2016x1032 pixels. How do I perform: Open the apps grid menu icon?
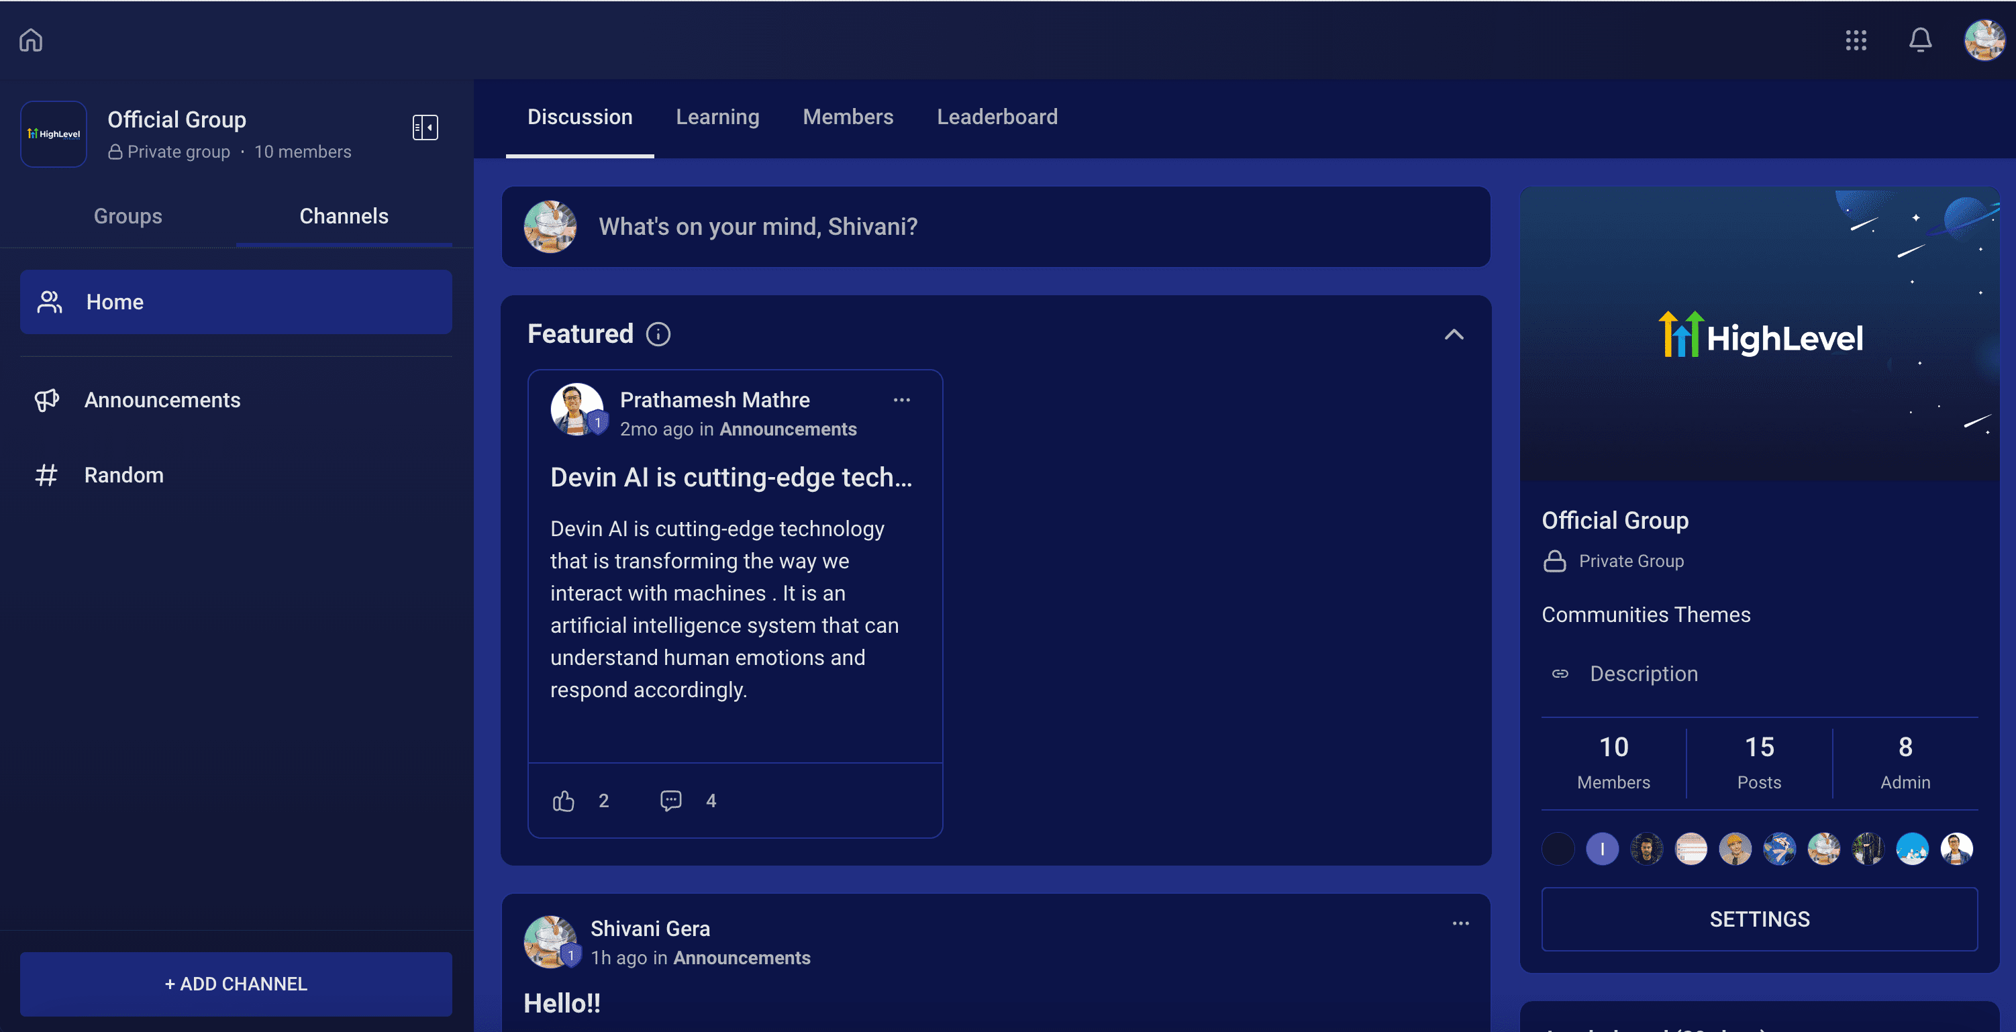[x=1856, y=40]
